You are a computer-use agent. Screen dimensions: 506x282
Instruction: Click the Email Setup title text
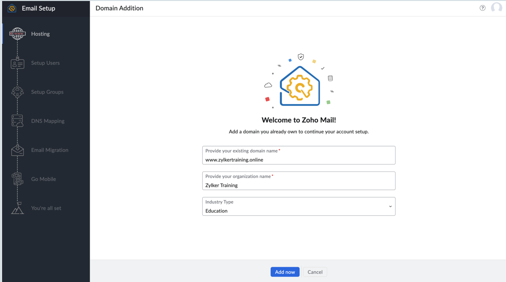[39, 8]
